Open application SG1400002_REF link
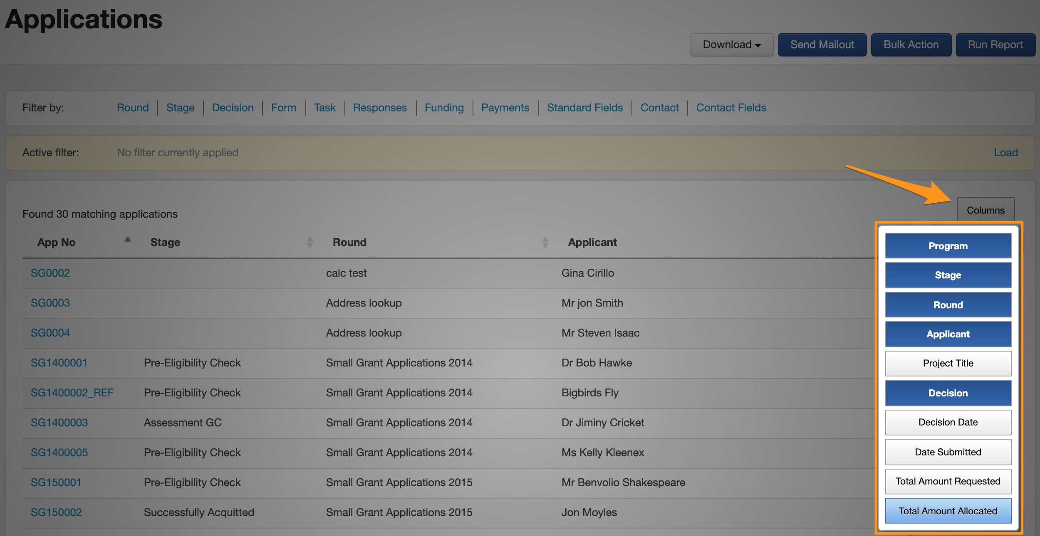The width and height of the screenshot is (1040, 536). pyautogui.click(x=72, y=393)
